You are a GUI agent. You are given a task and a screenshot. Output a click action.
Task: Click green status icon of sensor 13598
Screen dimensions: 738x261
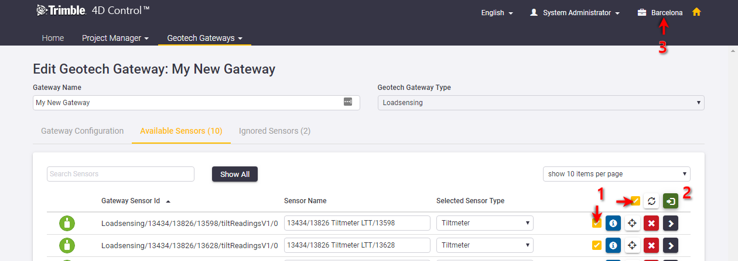click(67, 223)
